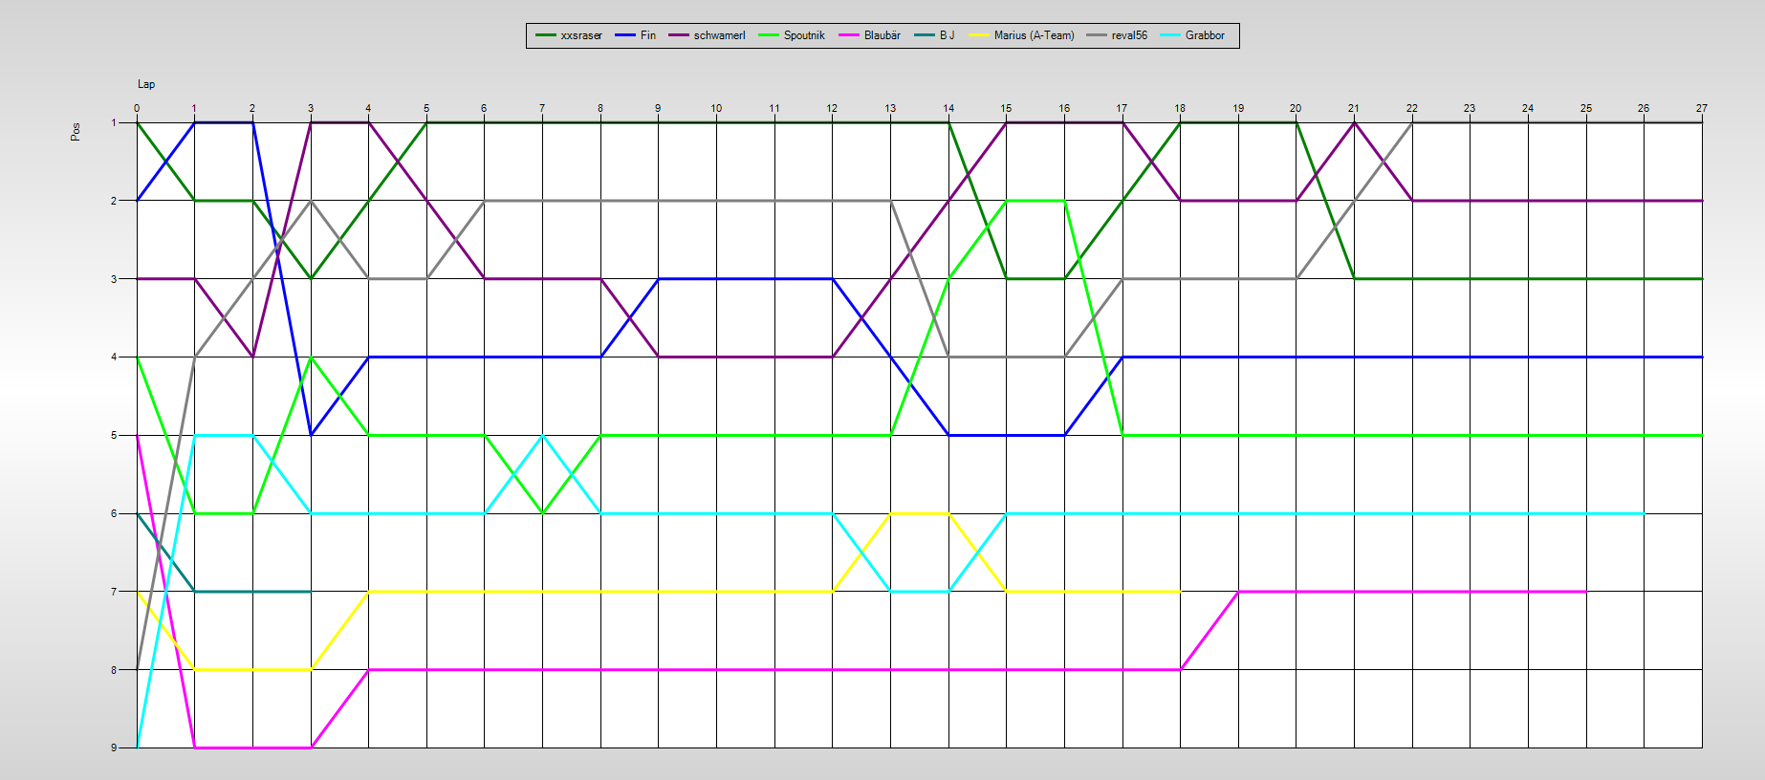
Task: Click position label 6 on the Pos axis
Action: click(114, 513)
